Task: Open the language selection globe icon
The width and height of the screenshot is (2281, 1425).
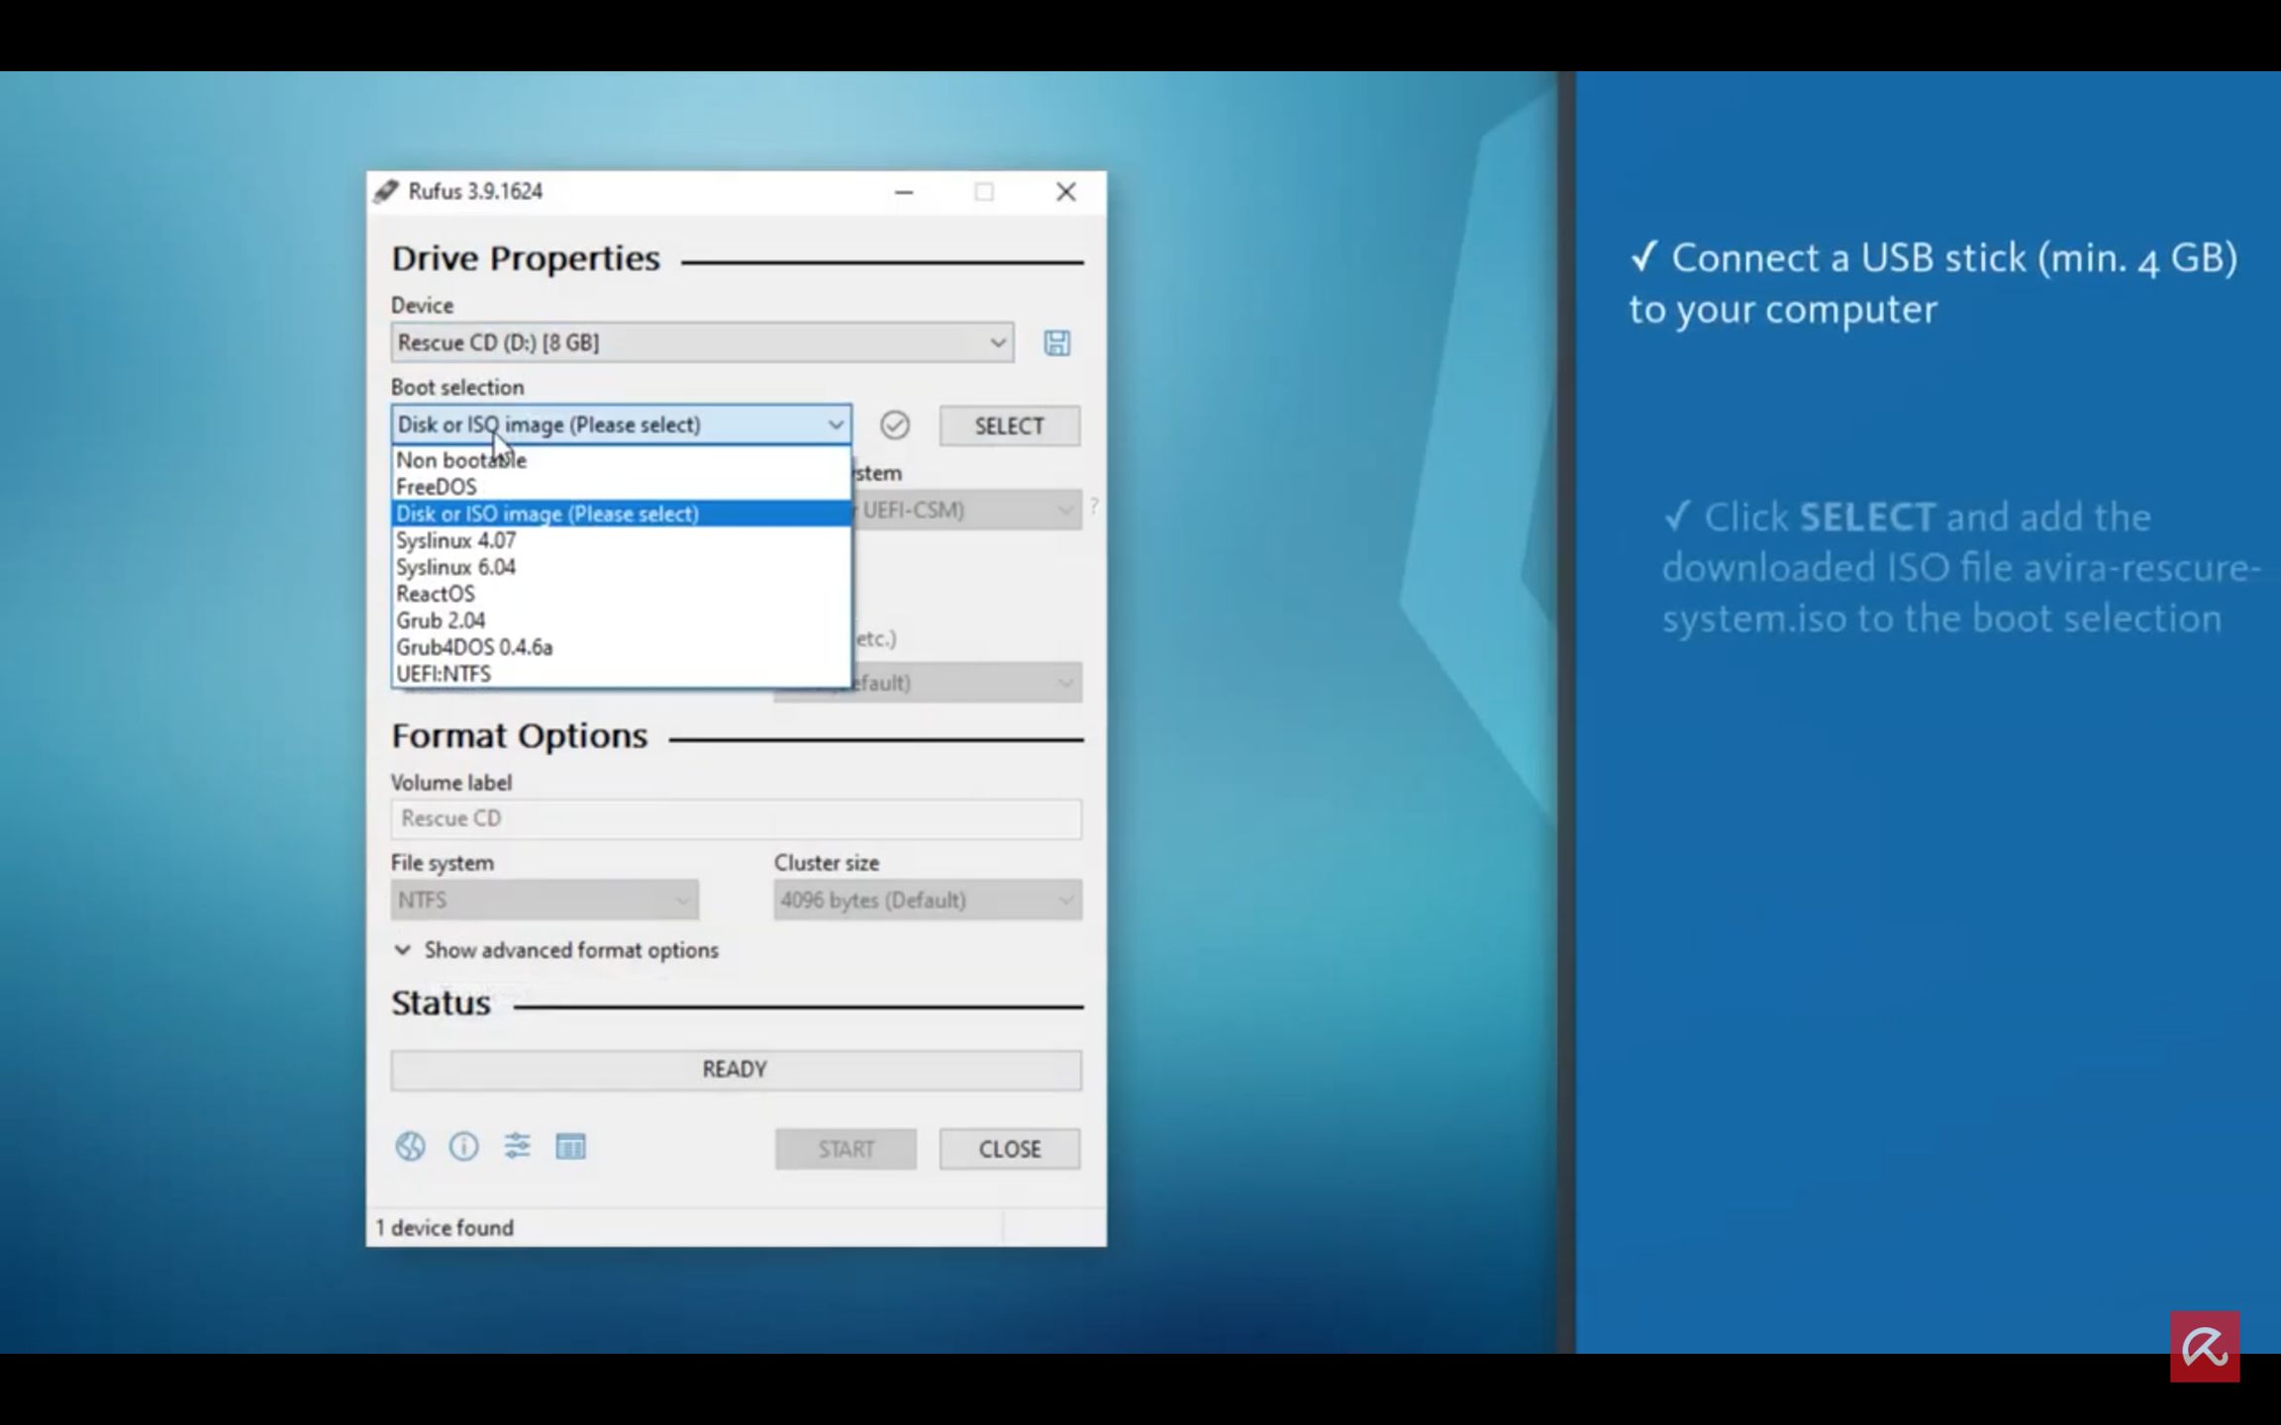Action: pos(410,1147)
